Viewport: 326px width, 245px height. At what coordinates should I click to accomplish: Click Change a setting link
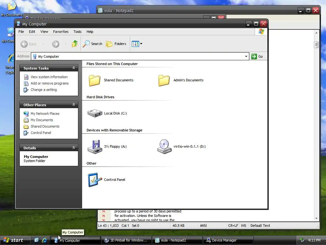[x=44, y=90]
